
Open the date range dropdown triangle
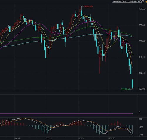(143, 1)
